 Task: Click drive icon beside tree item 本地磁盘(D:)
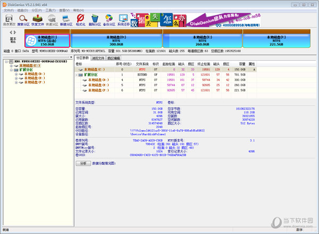click(x=21, y=74)
